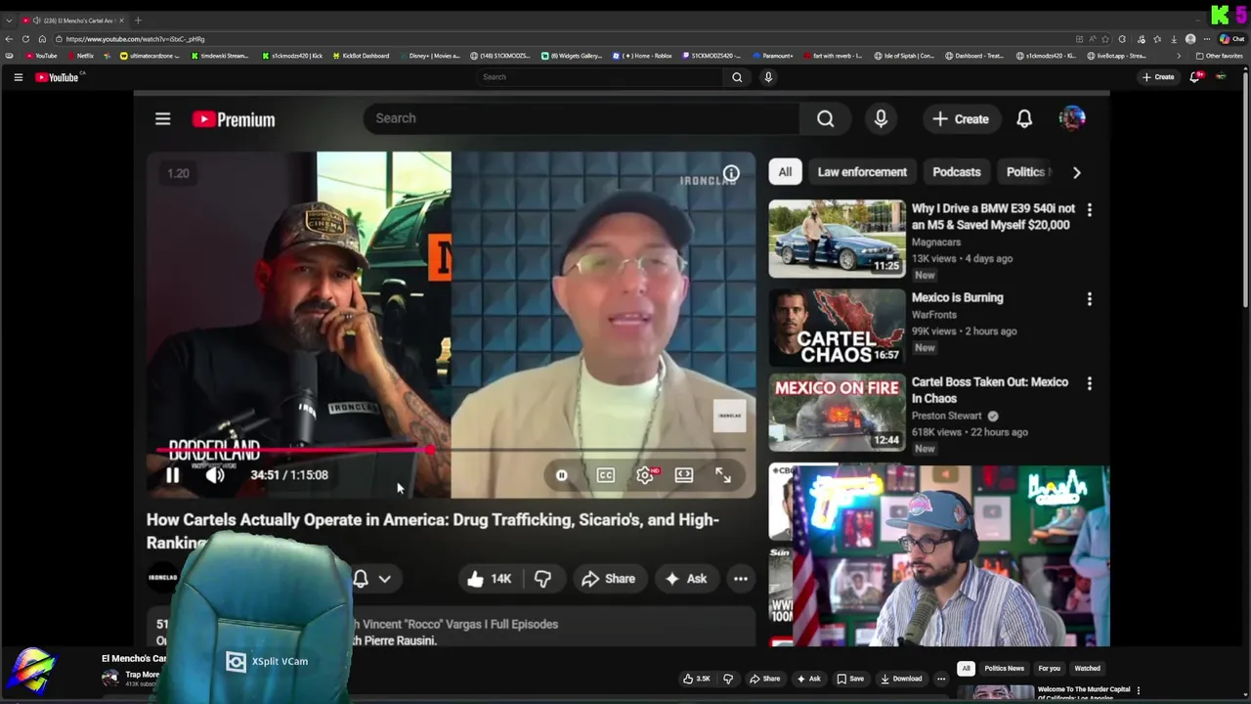Image resolution: width=1251 pixels, height=704 pixels.
Task: Open options menu for Cartel Boss Taken Out video
Action: (1090, 383)
